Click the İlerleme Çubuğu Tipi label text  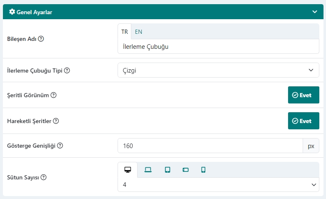pos(35,71)
